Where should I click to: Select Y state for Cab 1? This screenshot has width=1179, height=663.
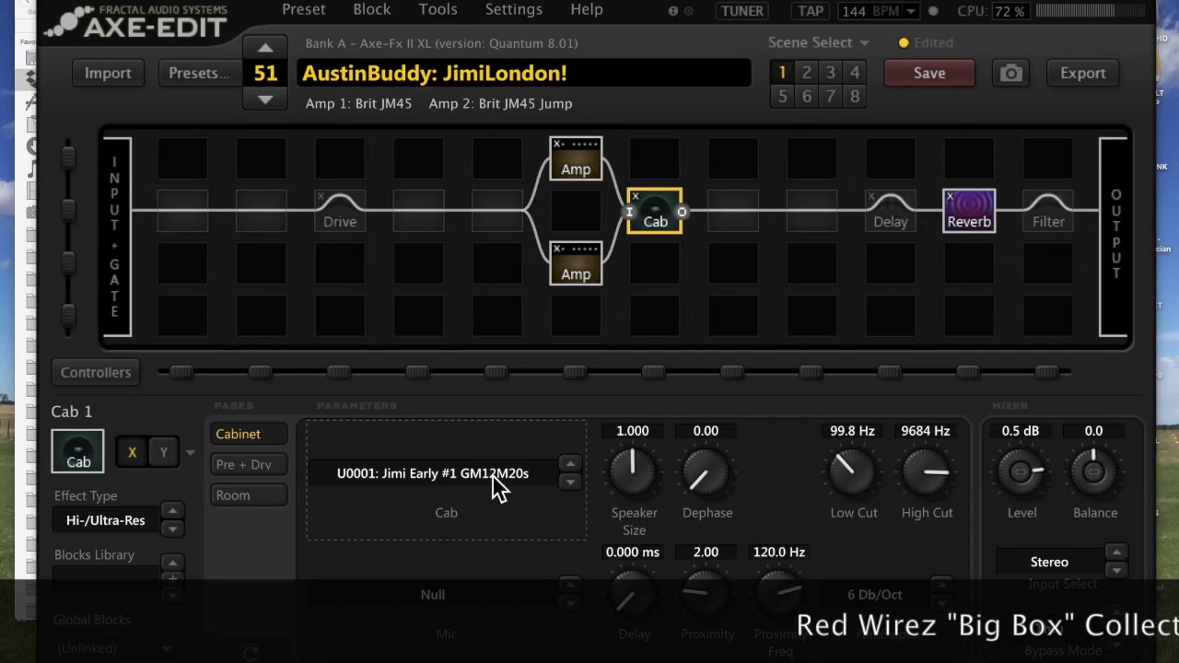[x=163, y=452]
